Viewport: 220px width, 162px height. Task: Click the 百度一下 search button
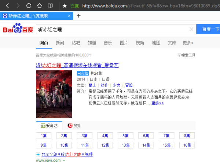coord(208,29)
